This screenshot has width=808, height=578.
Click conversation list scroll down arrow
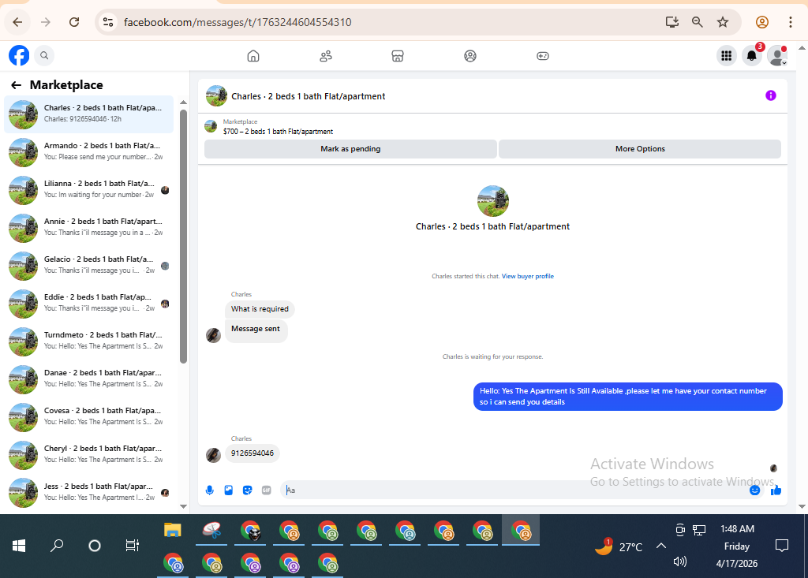point(183,506)
